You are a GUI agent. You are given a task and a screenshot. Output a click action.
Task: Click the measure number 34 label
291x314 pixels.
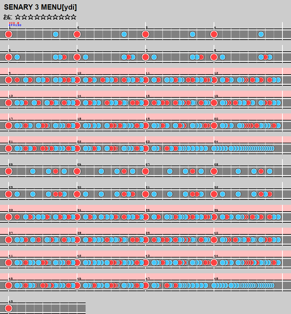click(x=79, y=210)
